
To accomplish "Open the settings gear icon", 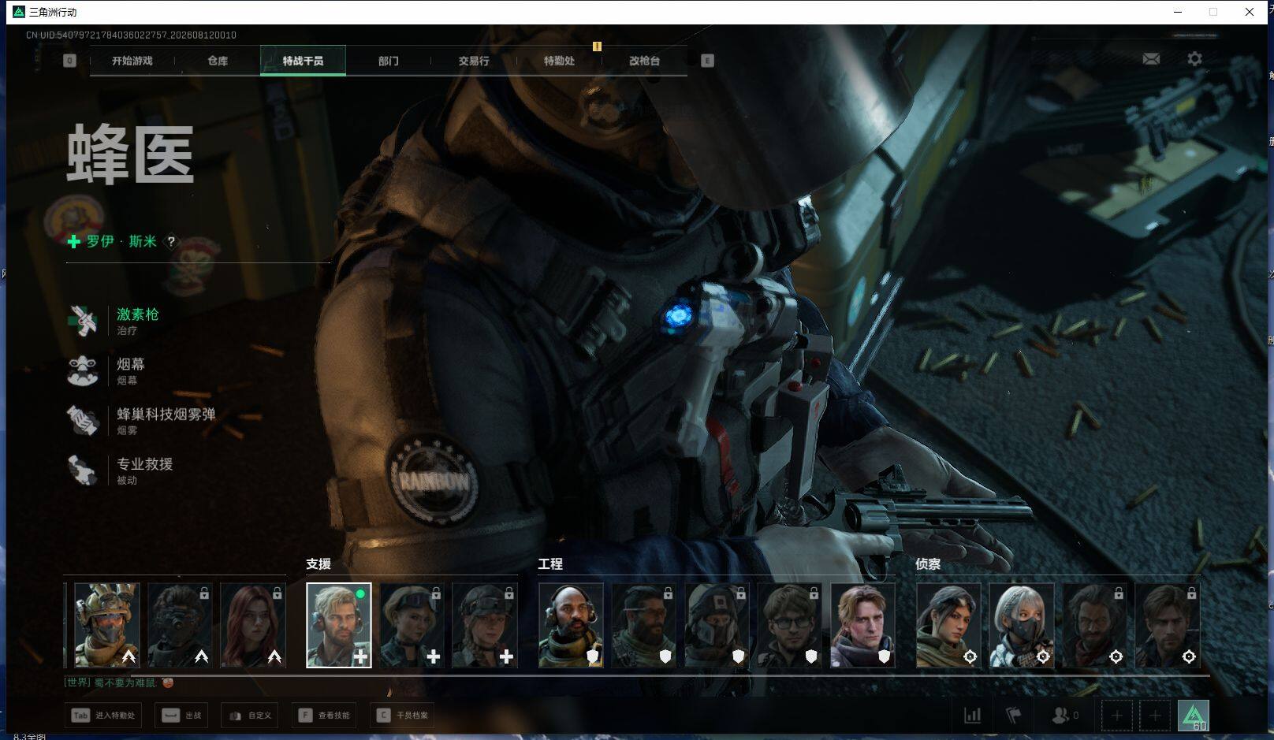I will click(x=1194, y=59).
